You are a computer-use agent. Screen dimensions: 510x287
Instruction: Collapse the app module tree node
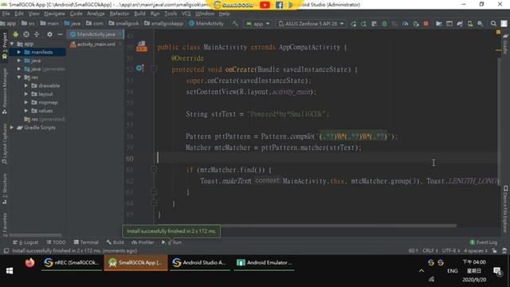pos(12,44)
